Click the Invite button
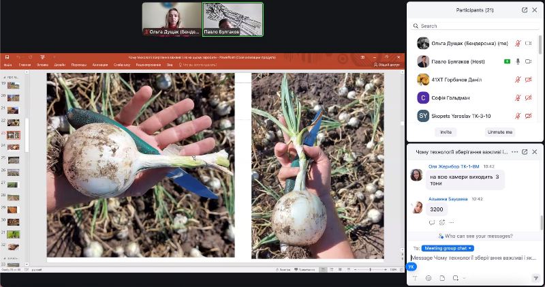The image size is (545, 287). [446, 132]
